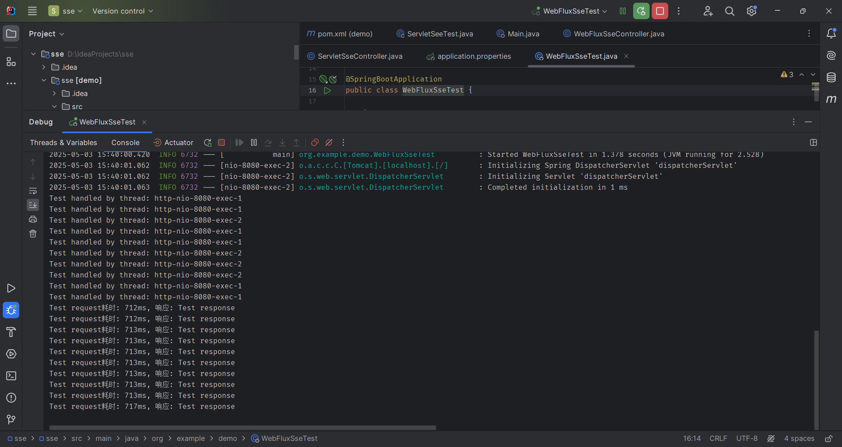Toggle debugger layout settings icon
Image resolution: width=842 pixels, height=447 pixels.
tap(813, 142)
